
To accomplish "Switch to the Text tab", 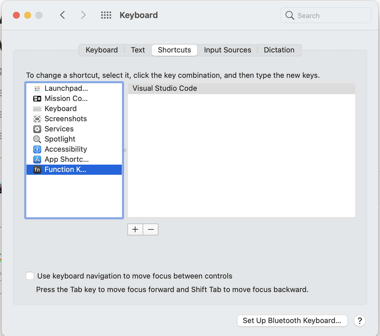I will click(138, 50).
